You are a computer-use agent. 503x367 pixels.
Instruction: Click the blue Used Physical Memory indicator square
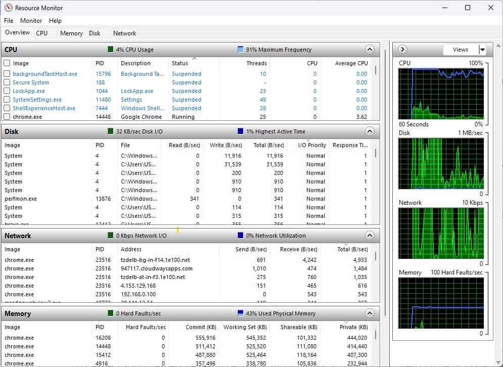[x=240, y=313]
